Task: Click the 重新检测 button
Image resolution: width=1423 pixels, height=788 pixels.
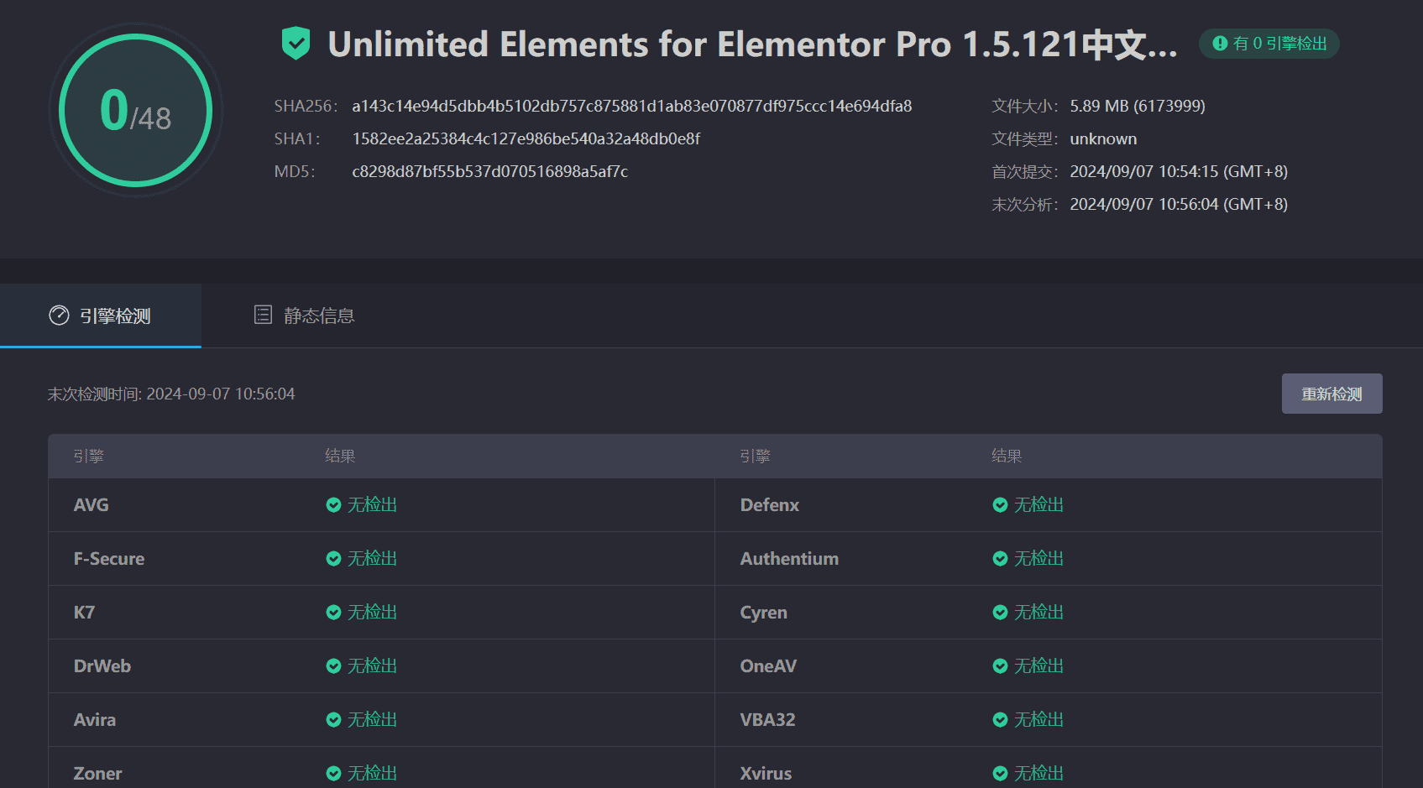Action: point(1331,394)
